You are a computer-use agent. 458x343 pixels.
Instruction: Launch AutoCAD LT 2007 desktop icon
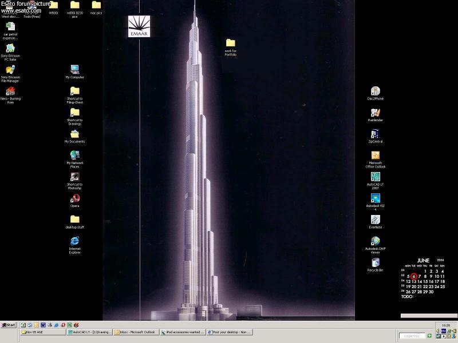pyautogui.click(x=376, y=181)
